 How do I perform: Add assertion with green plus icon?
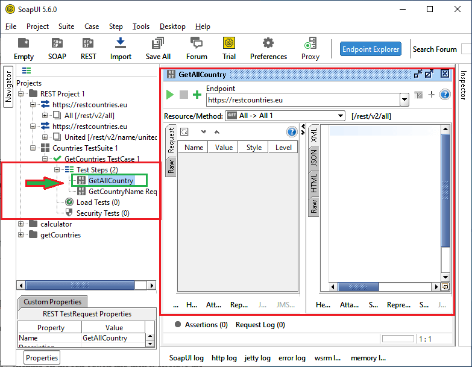click(x=197, y=95)
